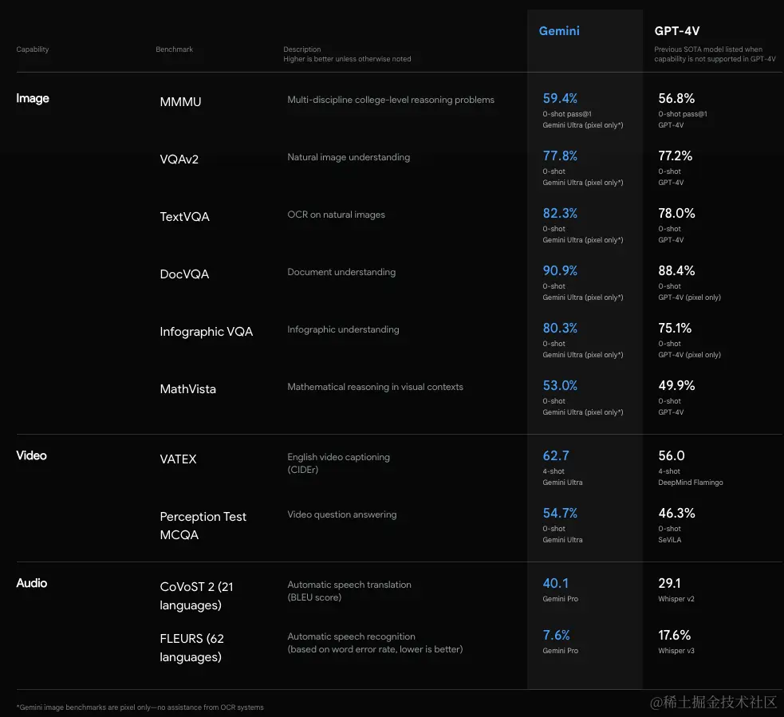Click Gemini's 54.7% Perception Test score
Image resolution: width=784 pixels, height=717 pixels.
560,514
